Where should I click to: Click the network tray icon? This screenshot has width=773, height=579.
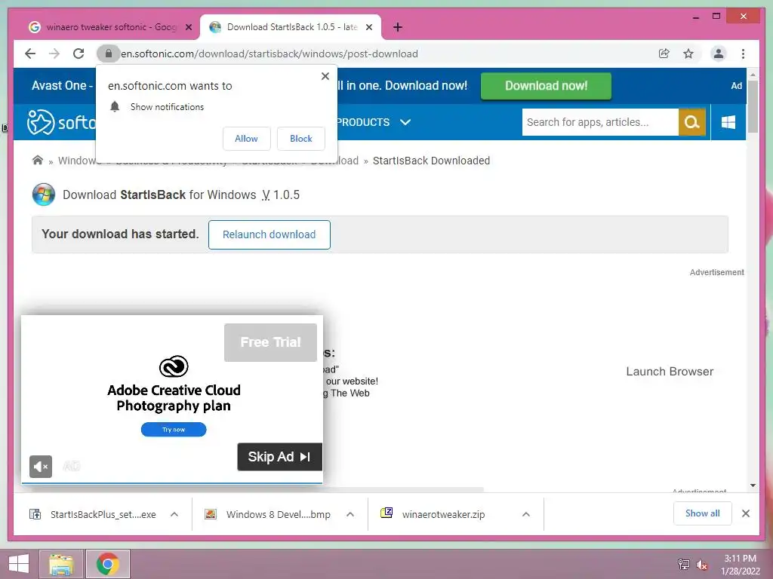684,564
